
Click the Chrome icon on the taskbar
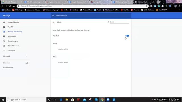click(x=102, y=99)
